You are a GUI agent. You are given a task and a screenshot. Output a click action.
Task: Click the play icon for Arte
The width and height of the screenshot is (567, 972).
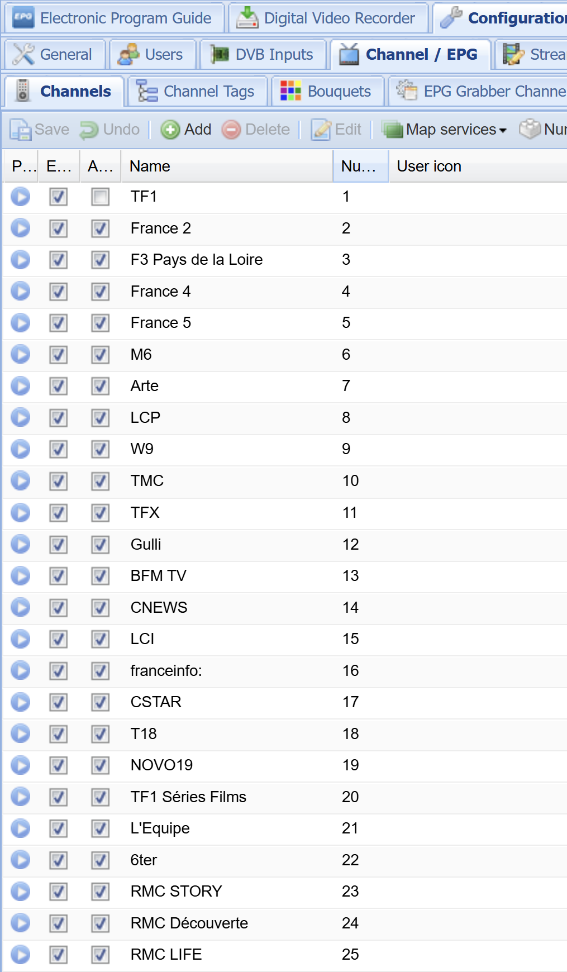tap(21, 386)
